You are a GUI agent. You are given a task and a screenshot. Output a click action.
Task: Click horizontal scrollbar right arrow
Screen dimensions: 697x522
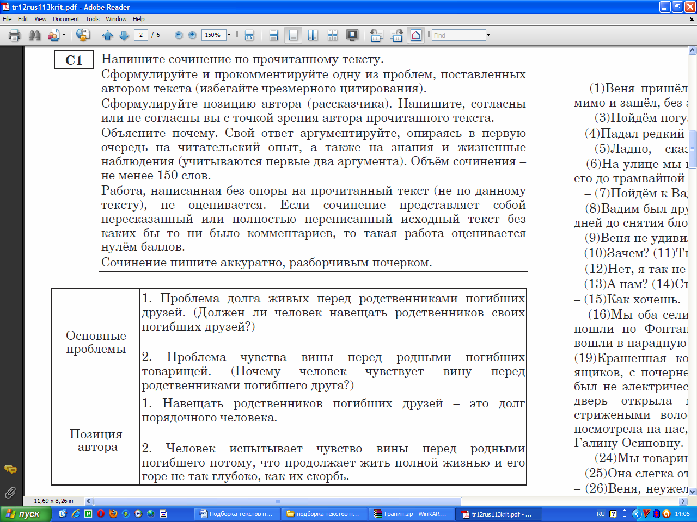click(x=683, y=501)
